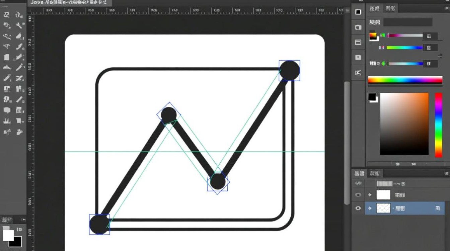This screenshot has width=450, height=251.
Task: Toggle the eye icon on the top layer row
Action: coord(358,183)
